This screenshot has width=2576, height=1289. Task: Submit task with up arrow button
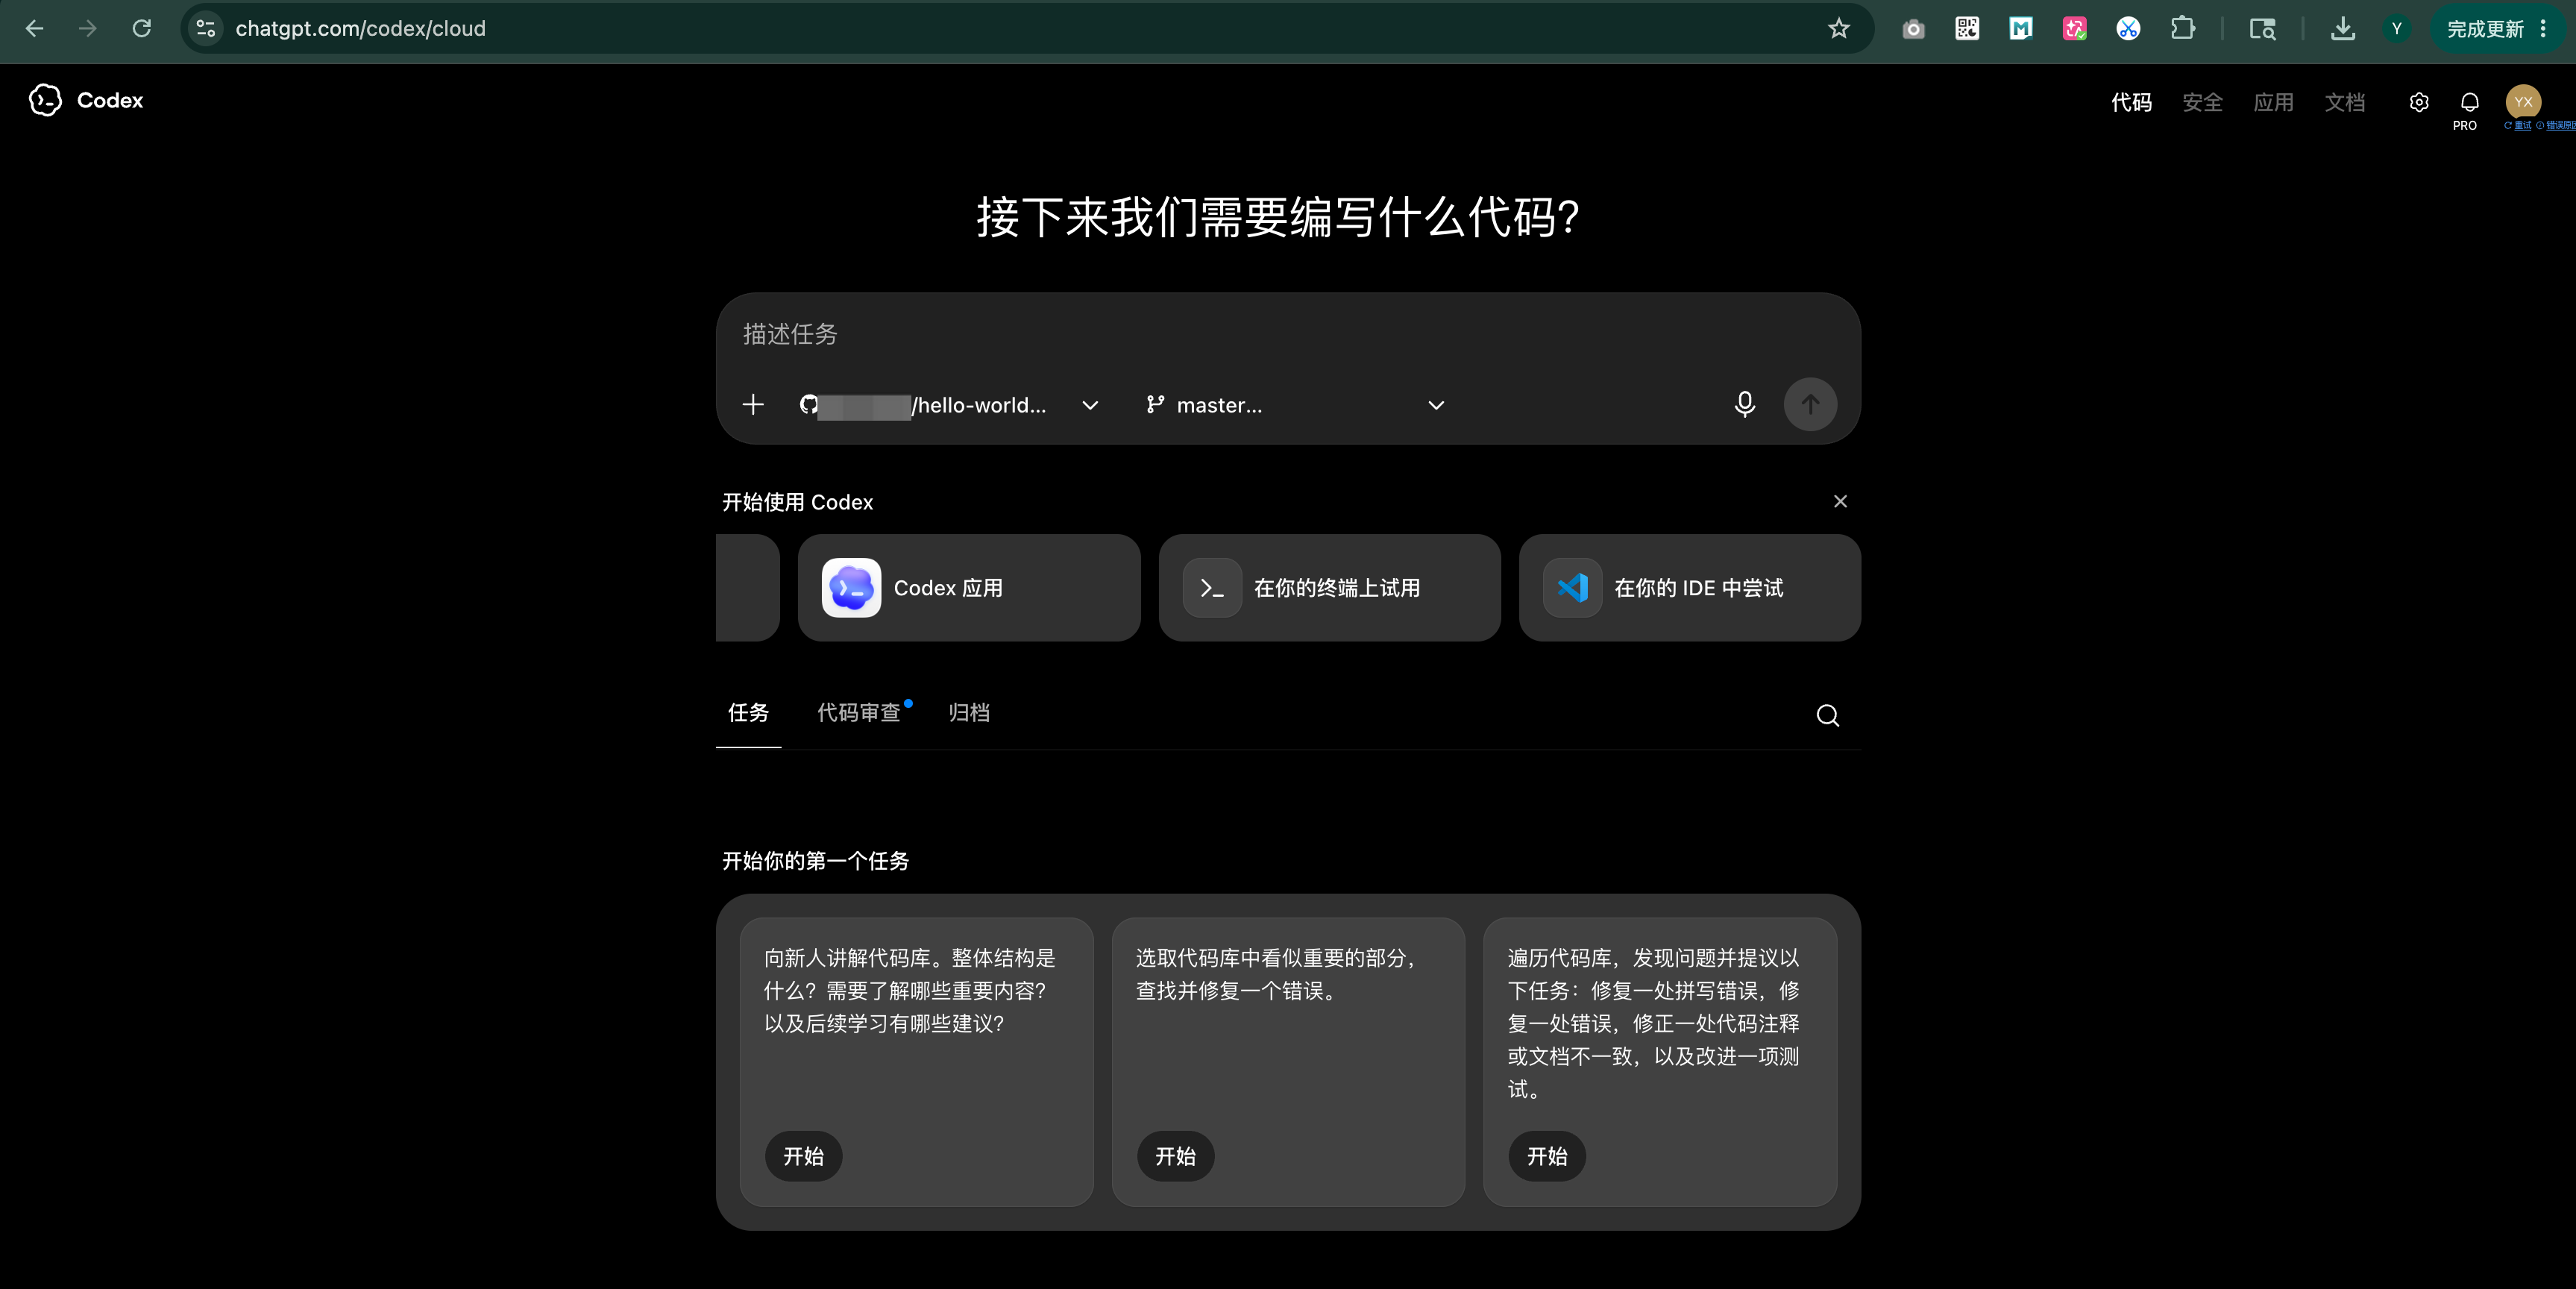tap(1810, 404)
